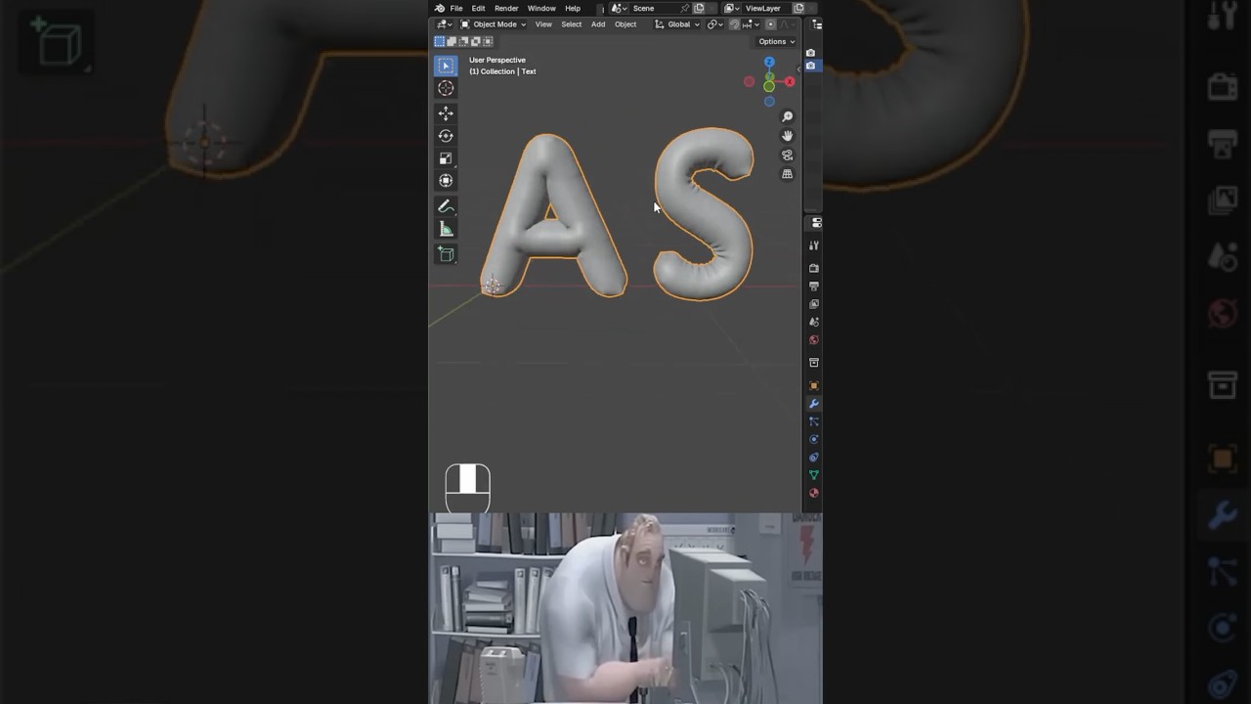Click the X axis gizmo
The height and width of the screenshot is (704, 1251).
(790, 82)
